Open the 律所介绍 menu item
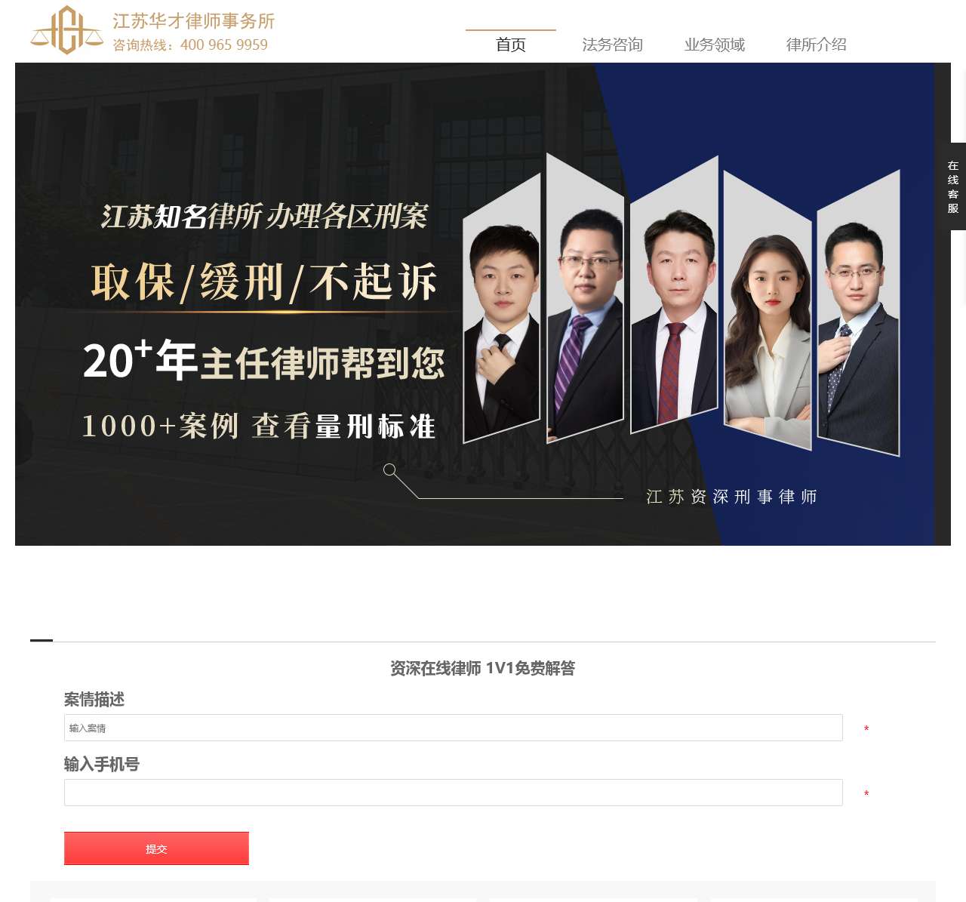The image size is (966, 902). [817, 45]
